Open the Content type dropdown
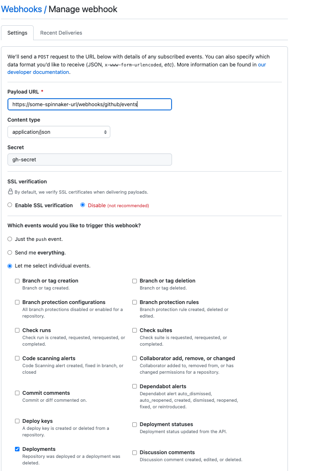 click(x=59, y=132)
